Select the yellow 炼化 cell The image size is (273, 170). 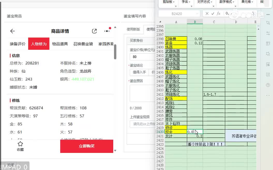pyautogui.click(x=176, y=72)
